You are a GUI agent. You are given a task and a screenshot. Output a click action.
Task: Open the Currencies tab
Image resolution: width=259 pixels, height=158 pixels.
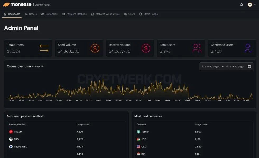49,14
